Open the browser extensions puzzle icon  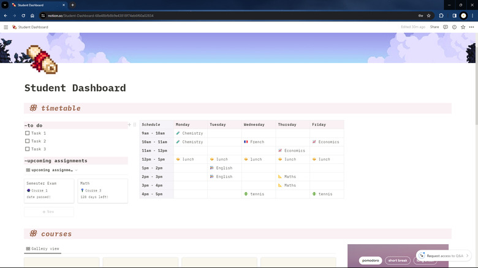coord(441,15)
